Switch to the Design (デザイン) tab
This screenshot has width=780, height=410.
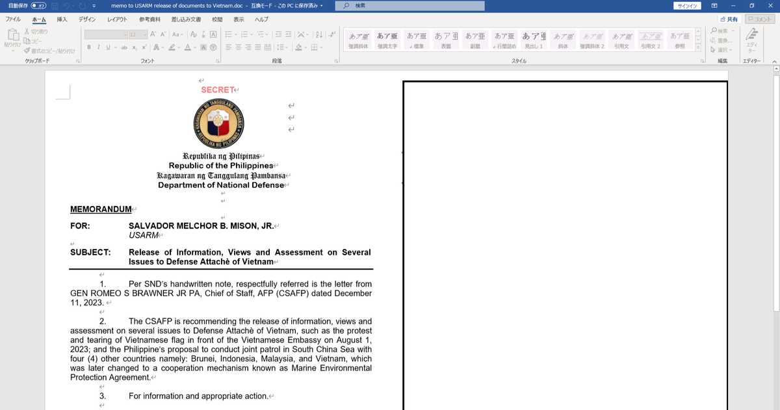pos(87,19)
